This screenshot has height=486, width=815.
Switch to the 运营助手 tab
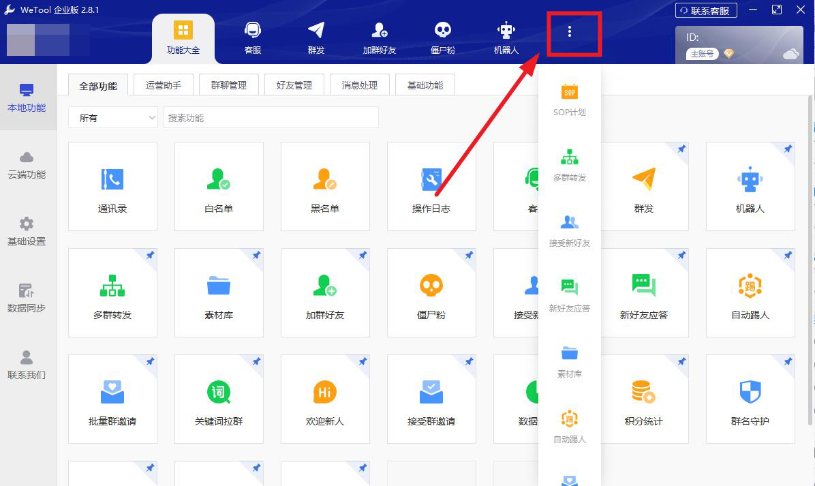click(x=164, y=85)
